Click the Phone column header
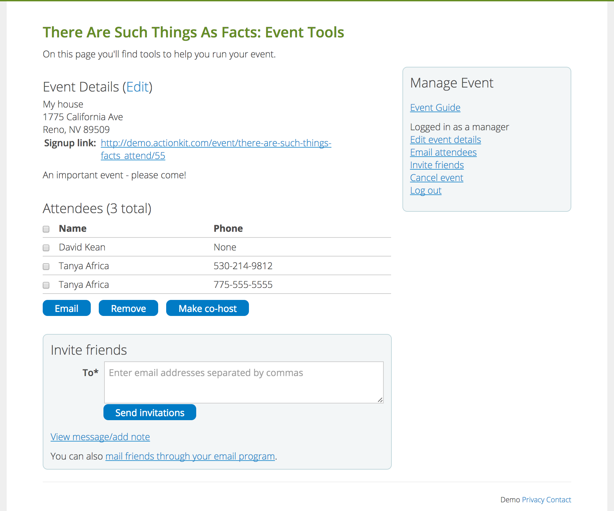 point(228,228)
